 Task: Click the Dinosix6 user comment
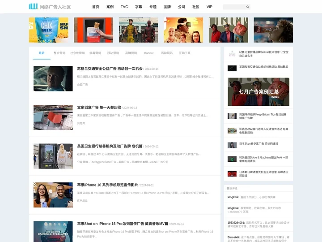258,239
